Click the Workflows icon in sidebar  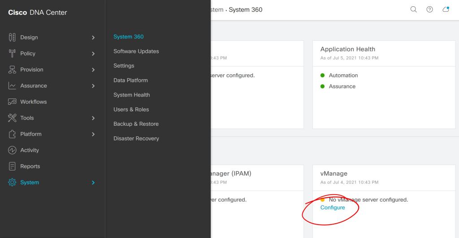coord(12,102)
